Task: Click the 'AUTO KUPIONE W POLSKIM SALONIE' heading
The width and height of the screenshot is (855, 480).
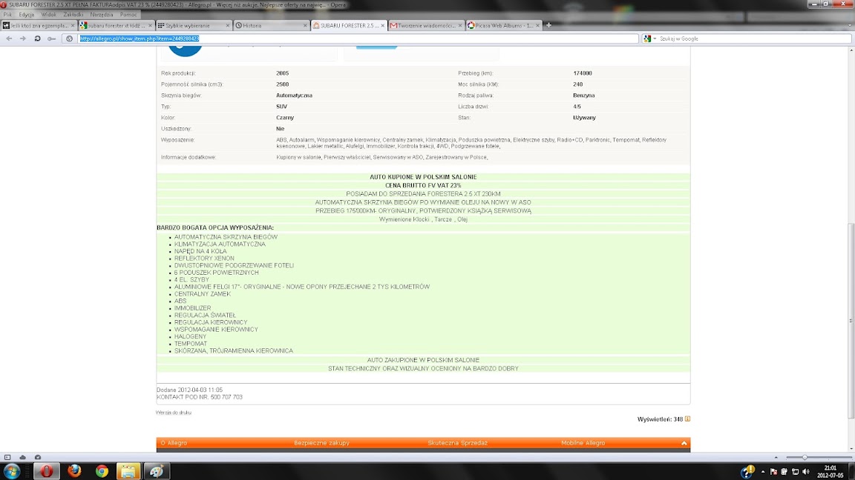Action: 423,177
